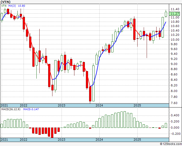Click the tallest green MACD histogram bar
Image resolution: width=182 pixels, height=146 pixels.
(125, 120)
